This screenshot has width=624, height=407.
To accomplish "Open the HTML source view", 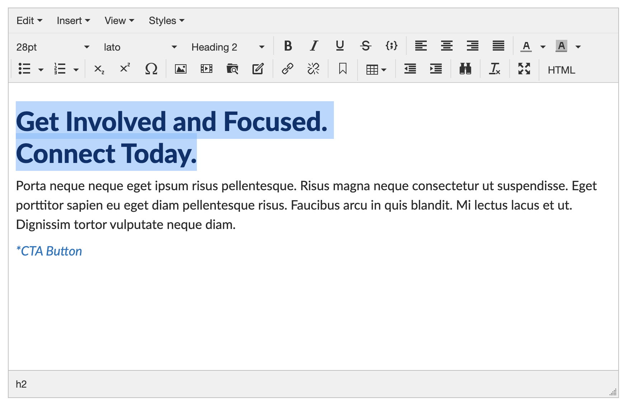I will (561, 70).
